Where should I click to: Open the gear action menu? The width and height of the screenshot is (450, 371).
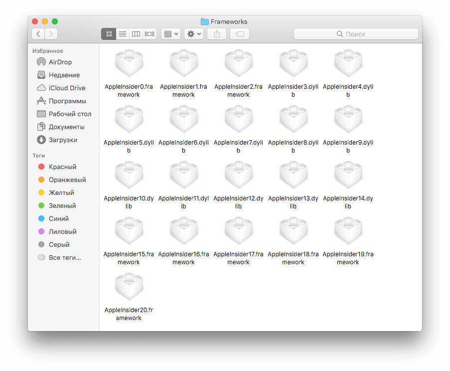(194, 34)
